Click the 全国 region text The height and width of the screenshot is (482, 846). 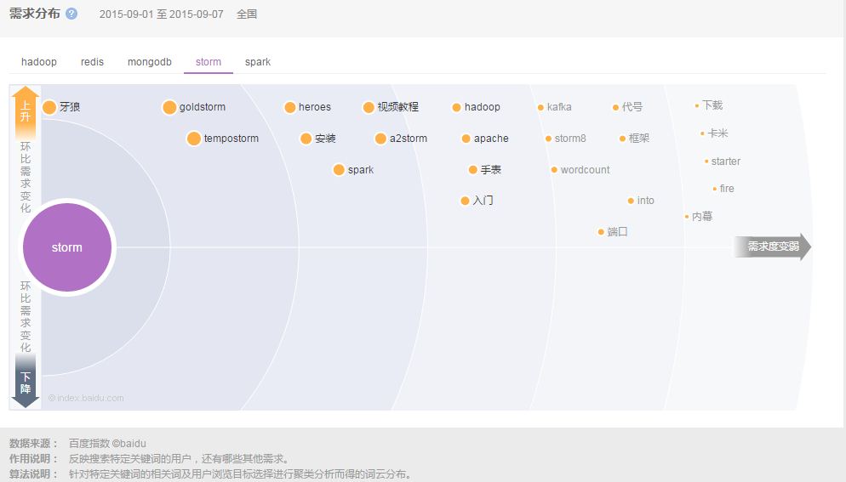[x=247, y=14]
